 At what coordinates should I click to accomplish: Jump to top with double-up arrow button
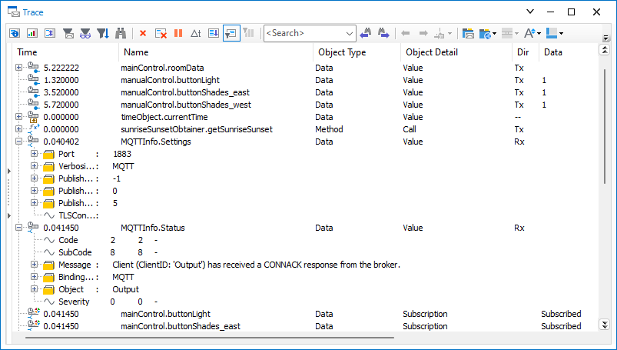pyautogui.click(x=605, y=50)
